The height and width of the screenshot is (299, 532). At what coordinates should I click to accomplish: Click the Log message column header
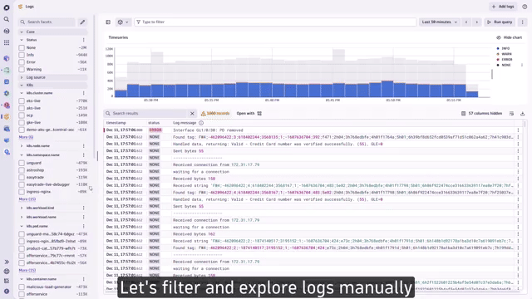point(185,123)
